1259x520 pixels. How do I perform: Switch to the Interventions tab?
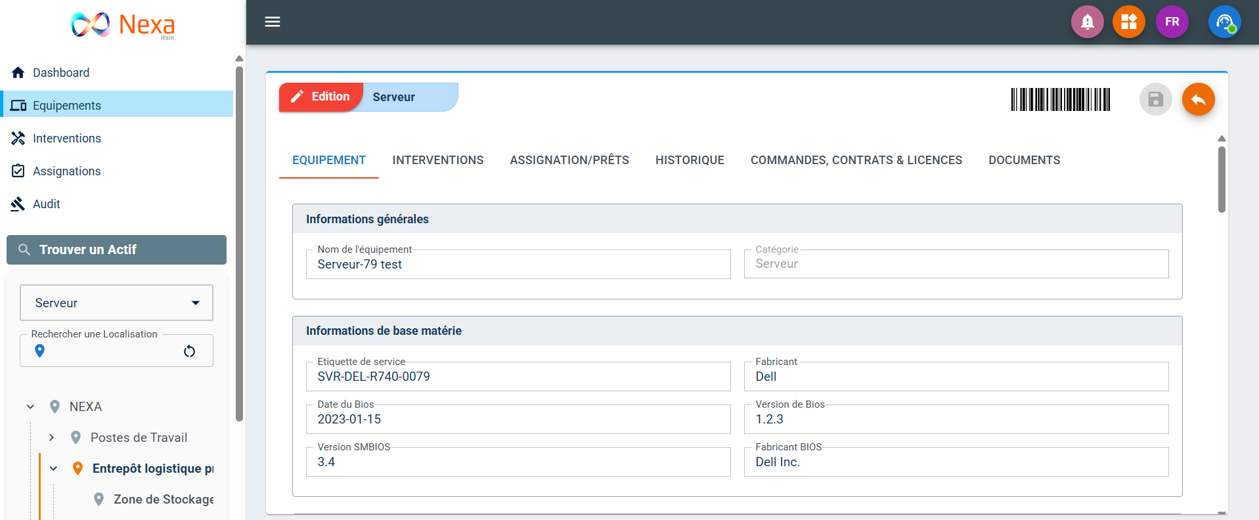coord(437,160)
